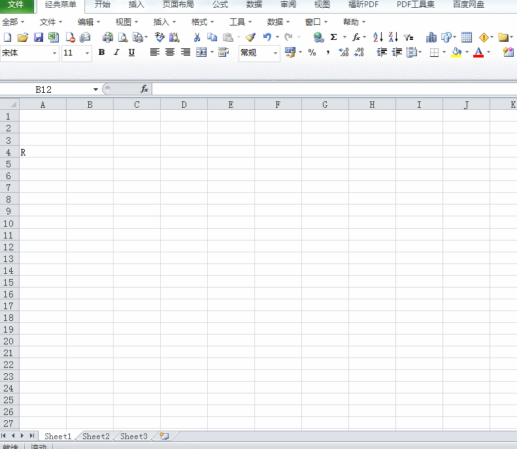The width and height of the screenshot is (517, 449).
Task: Open the number format dropdown showing 常规
Action: [275, 53]
